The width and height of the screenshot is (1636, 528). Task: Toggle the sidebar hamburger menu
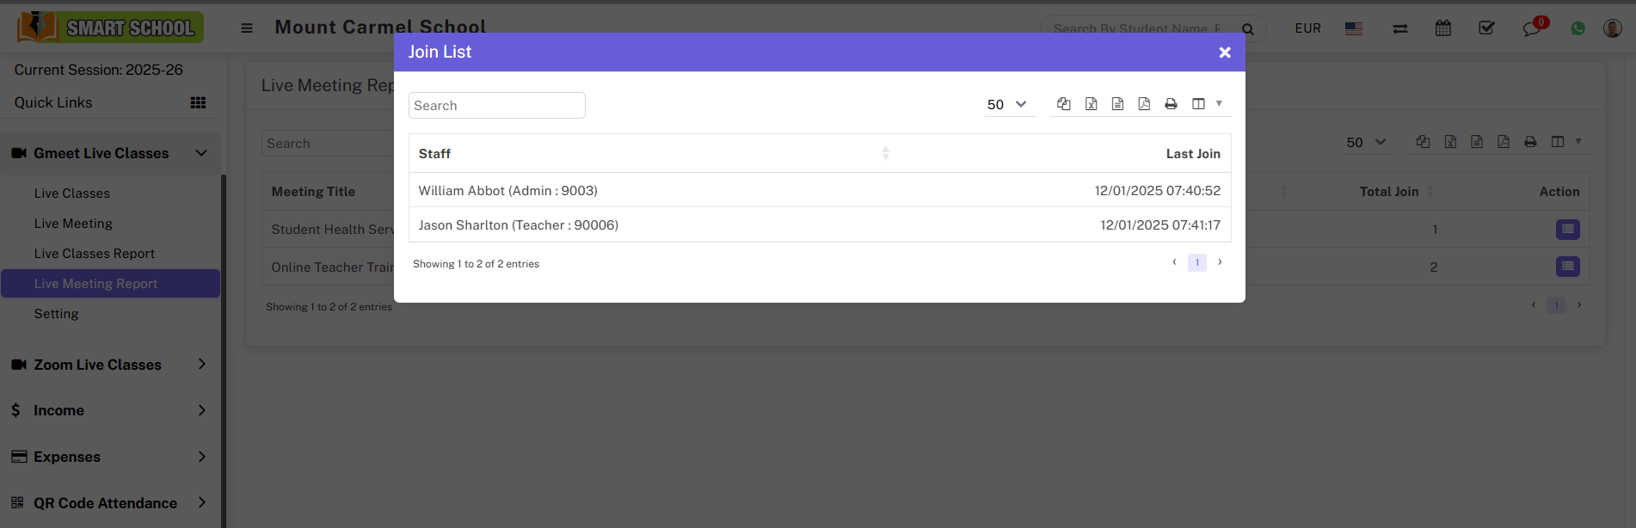click(x=247, y=28)
